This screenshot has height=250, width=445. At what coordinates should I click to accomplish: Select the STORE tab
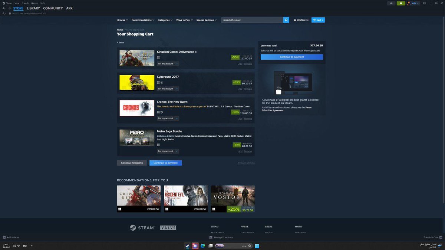point(18,8)
